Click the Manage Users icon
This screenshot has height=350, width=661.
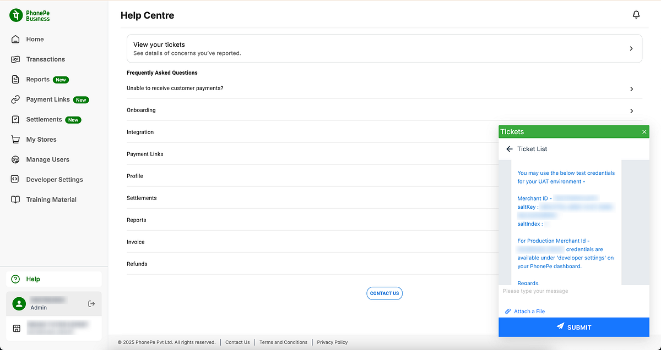pos(15,159)
